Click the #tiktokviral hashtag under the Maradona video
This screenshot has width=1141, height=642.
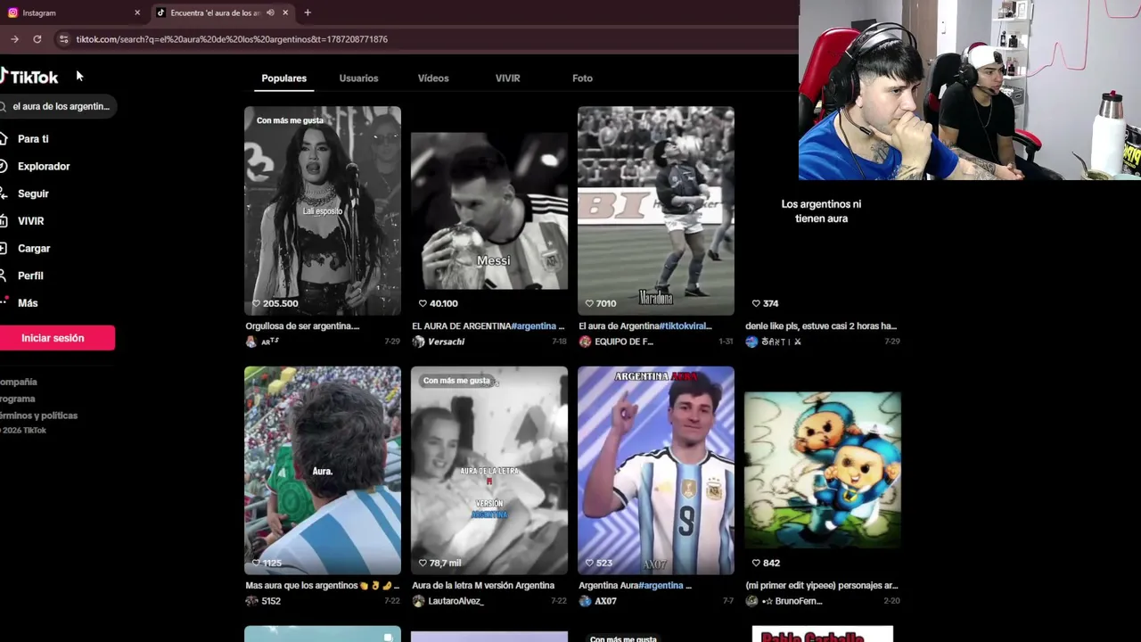[x=685, y=326]
